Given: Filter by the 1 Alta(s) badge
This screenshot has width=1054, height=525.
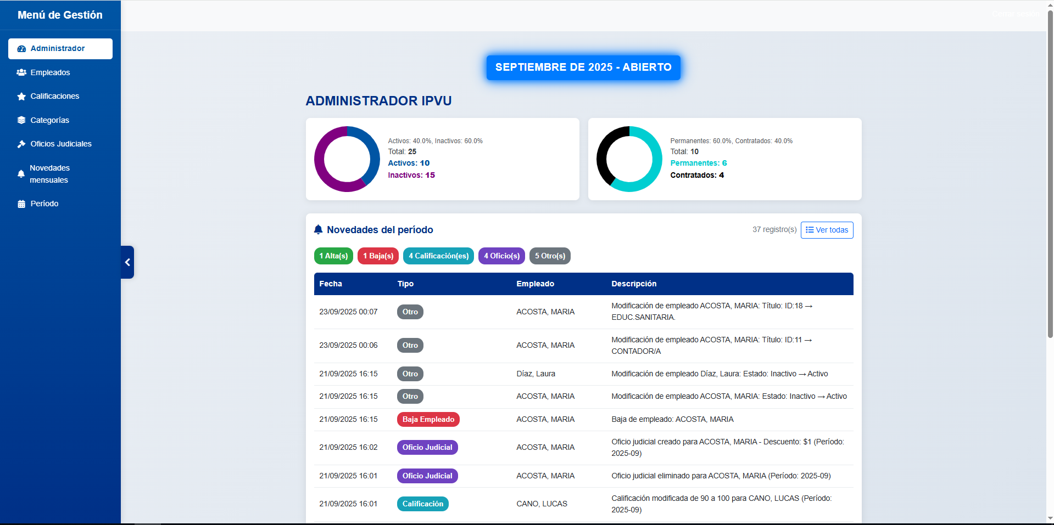Looking at the screenshot, I should pyautogui.click(x=333, y=256).
